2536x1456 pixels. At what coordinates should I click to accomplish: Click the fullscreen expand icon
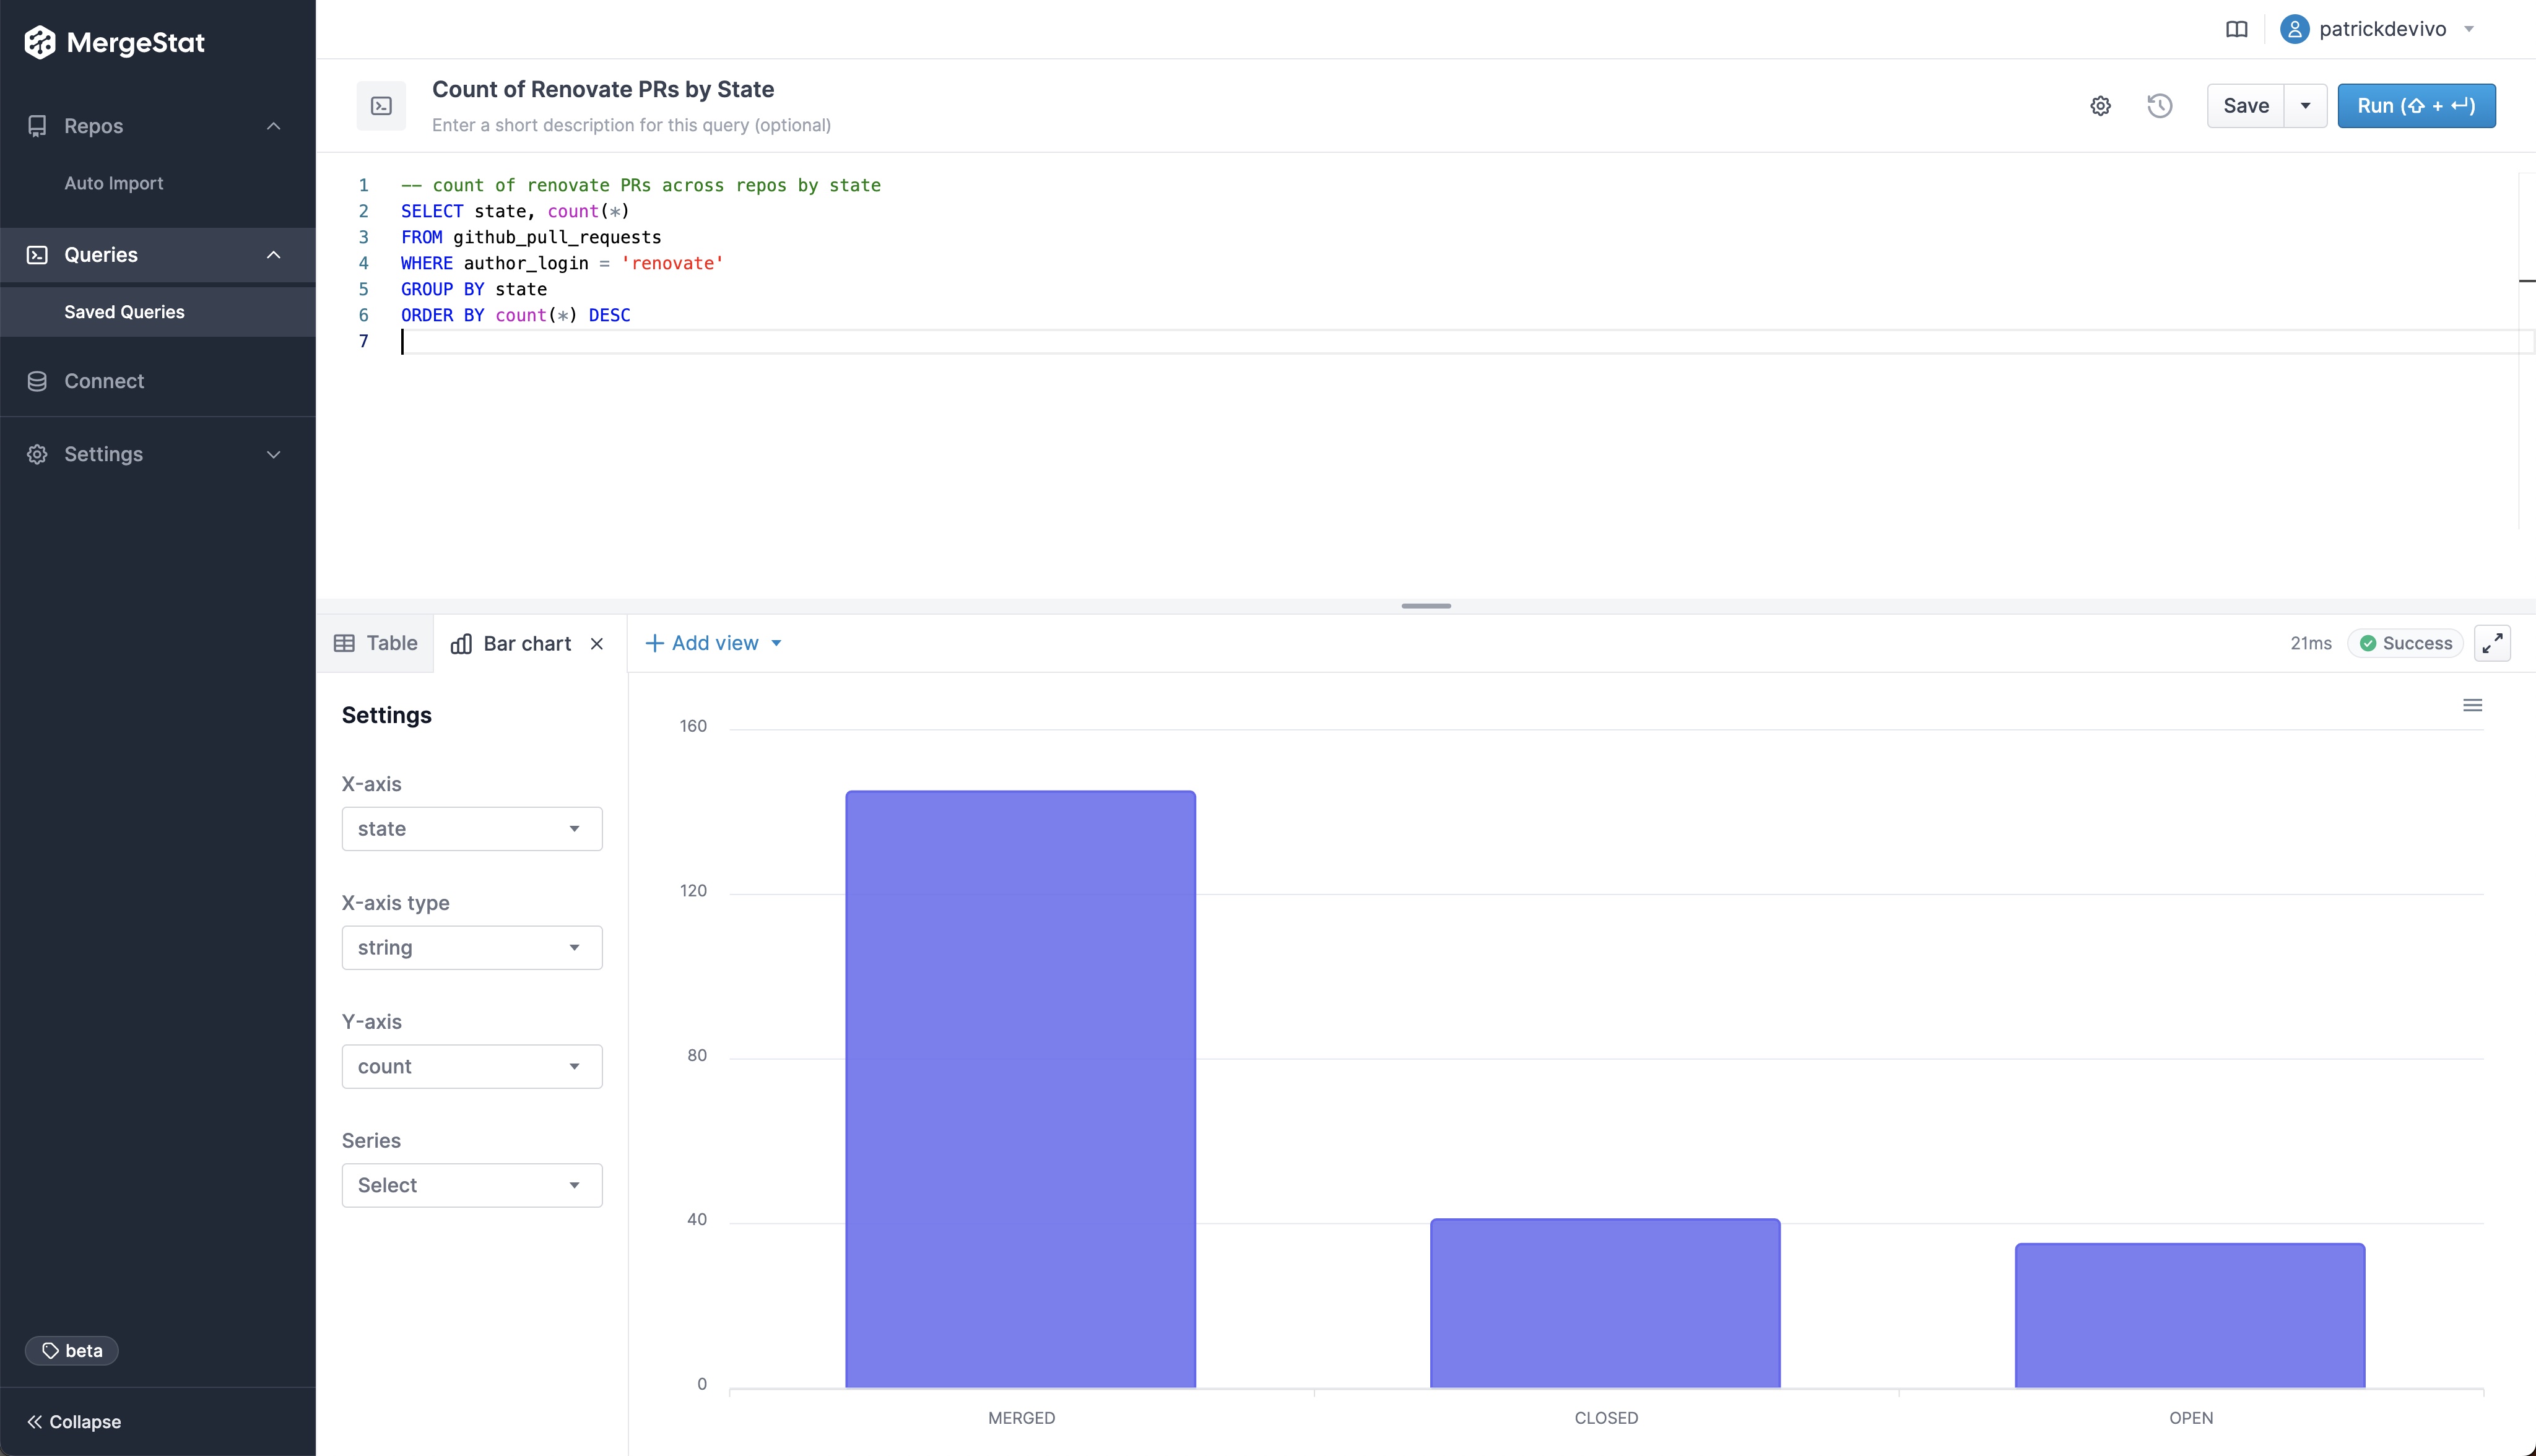pyautogui.click(x=2493, y=643)
